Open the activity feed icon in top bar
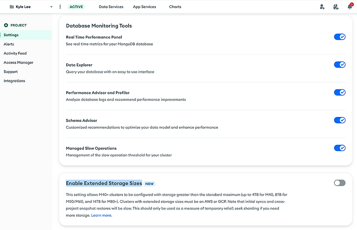Viewport: 357px width, 230px height. (x=336, y=7)
